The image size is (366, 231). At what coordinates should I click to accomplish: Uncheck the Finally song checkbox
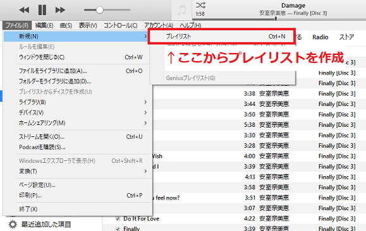[118, 228]
